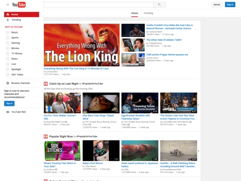Click the Sign in button in header
Screen dimensions: 241x181
[x=230, y=4]
